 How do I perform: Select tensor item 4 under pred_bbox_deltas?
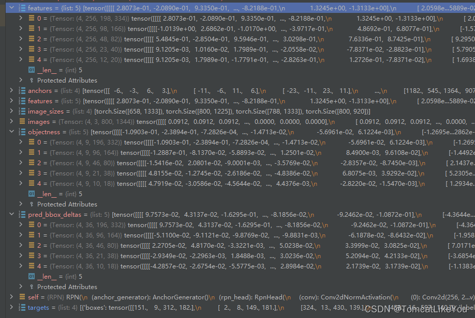pyautogui.click(x=78, y=266)
